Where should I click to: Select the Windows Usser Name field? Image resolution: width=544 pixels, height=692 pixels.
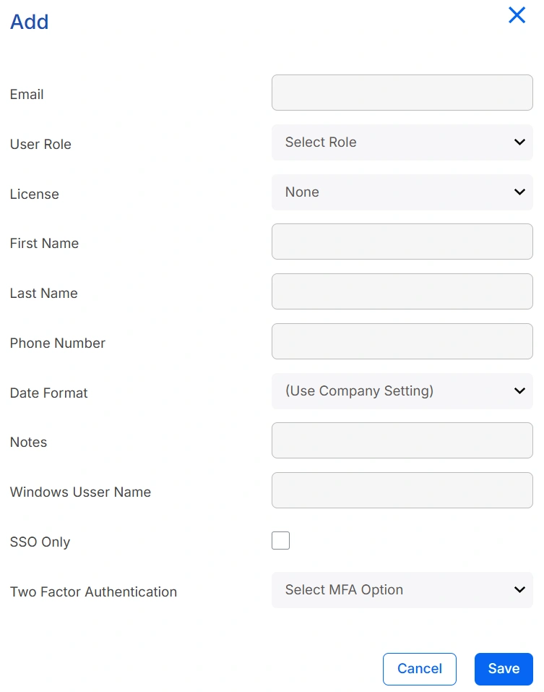[402, 490]
